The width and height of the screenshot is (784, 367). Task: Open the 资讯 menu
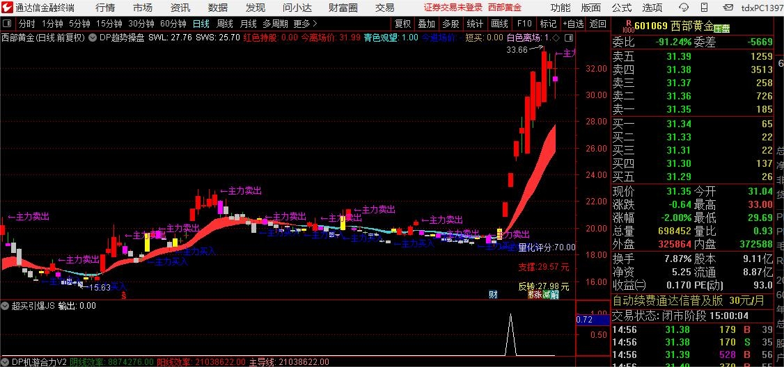180,8
